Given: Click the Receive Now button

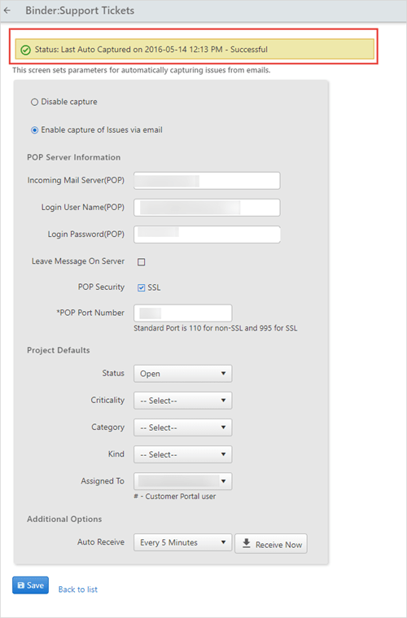Looking at the screenshot, I should point(271,544).
